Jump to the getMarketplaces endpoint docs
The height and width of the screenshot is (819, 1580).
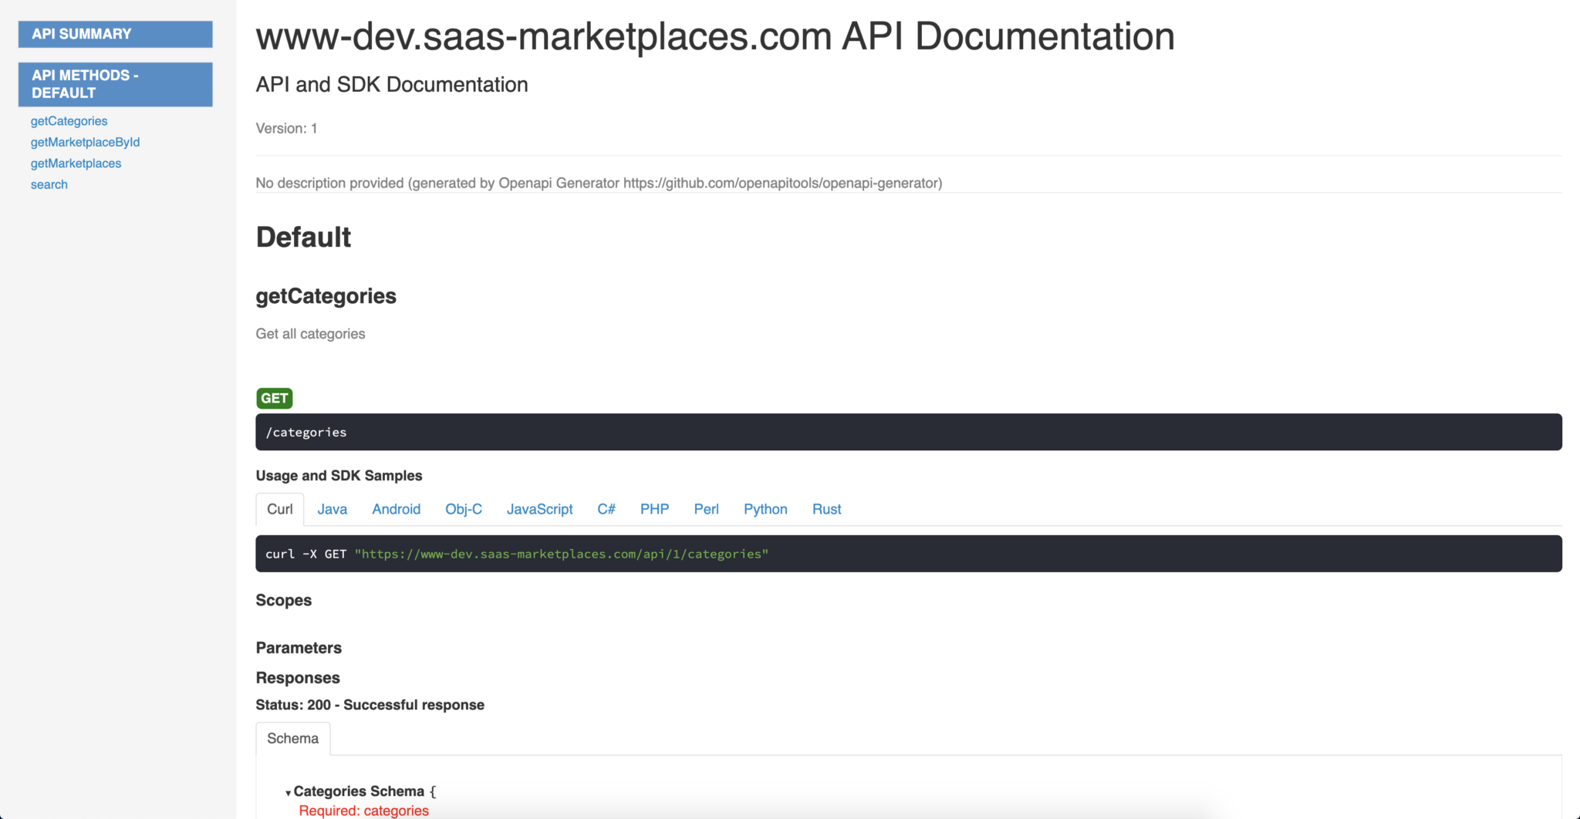pyautogui.click(x=76, y=163)
